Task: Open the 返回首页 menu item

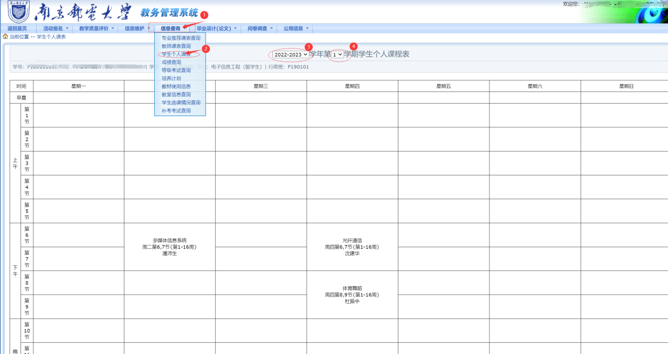Action: coord(17,28)
